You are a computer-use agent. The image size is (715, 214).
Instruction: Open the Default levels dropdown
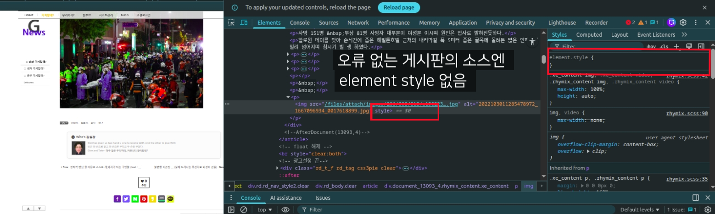(640, 209)
